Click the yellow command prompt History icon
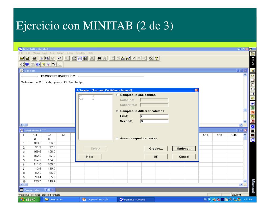270x203 pixels. pos(44,64)
